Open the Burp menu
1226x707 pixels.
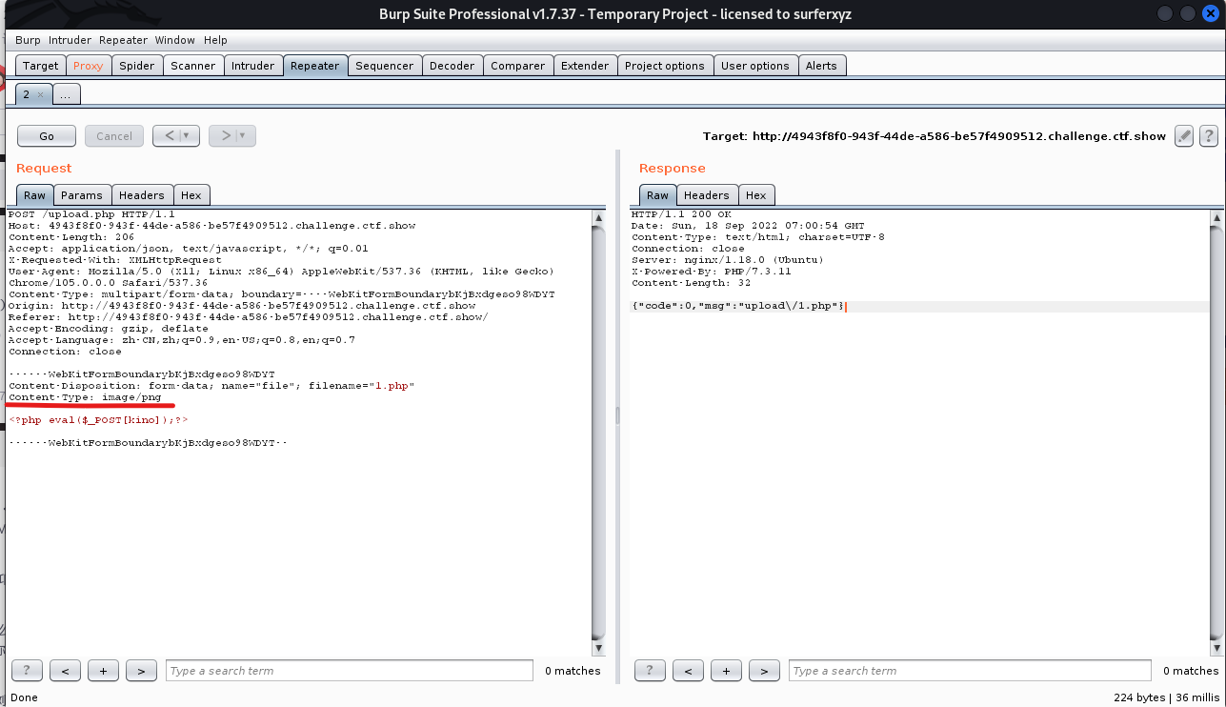point(28,40)
